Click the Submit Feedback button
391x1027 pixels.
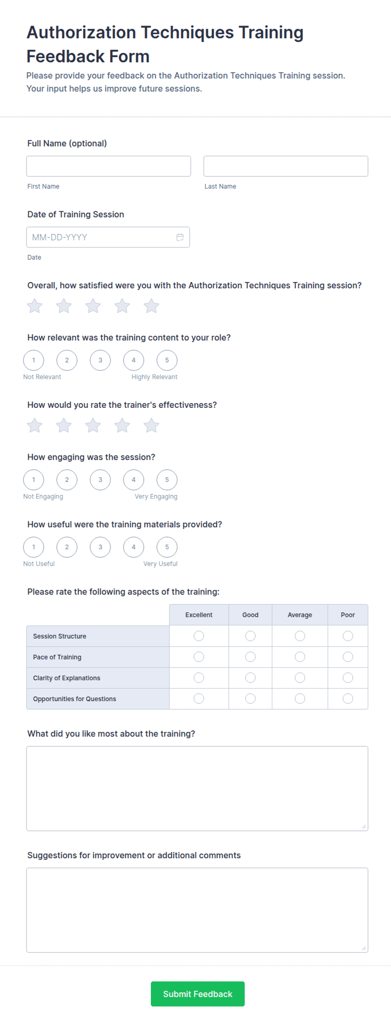[x=198, y=994]
